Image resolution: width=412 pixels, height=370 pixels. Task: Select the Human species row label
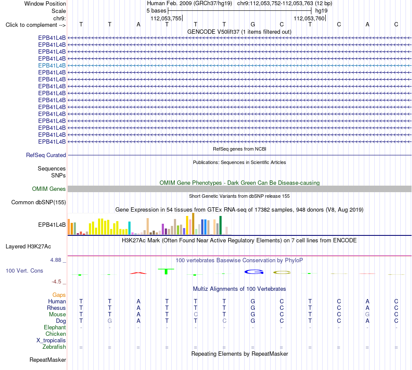[x=57, y=302]
